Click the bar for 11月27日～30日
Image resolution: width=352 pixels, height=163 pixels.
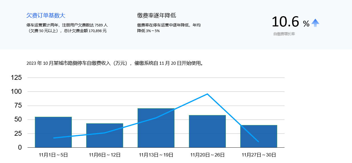(x=259, y=136)
